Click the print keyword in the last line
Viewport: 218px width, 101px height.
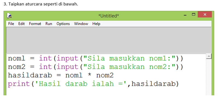(19, 84)
